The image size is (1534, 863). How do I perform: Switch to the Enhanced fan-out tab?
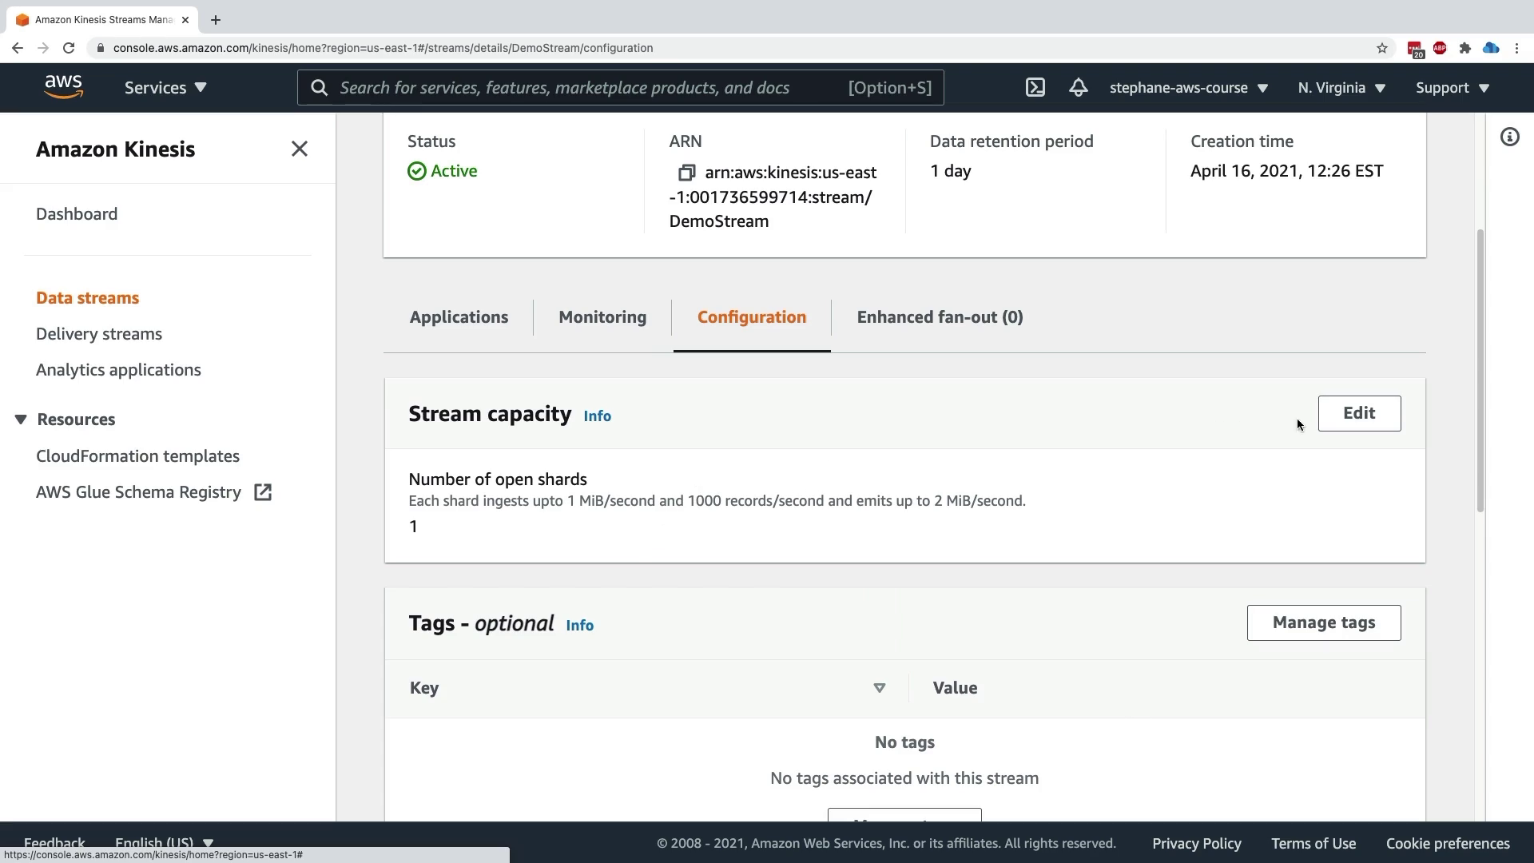coord(940,317)
